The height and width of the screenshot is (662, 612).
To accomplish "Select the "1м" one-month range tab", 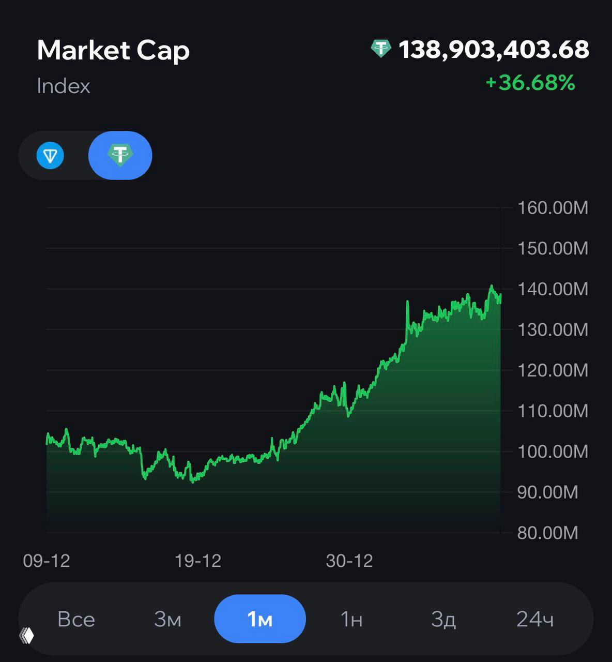I will [x=260, y=619].
